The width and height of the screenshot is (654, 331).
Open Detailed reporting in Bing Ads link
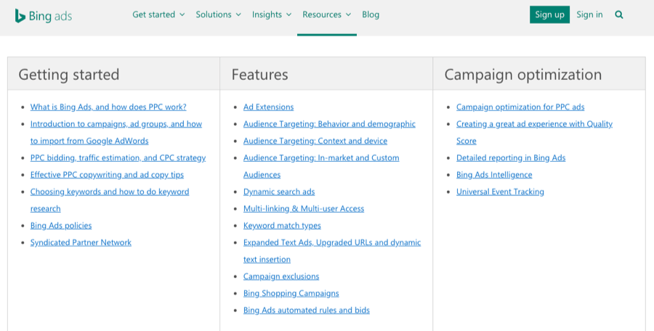pyautogui.click(x=511, y=158)
